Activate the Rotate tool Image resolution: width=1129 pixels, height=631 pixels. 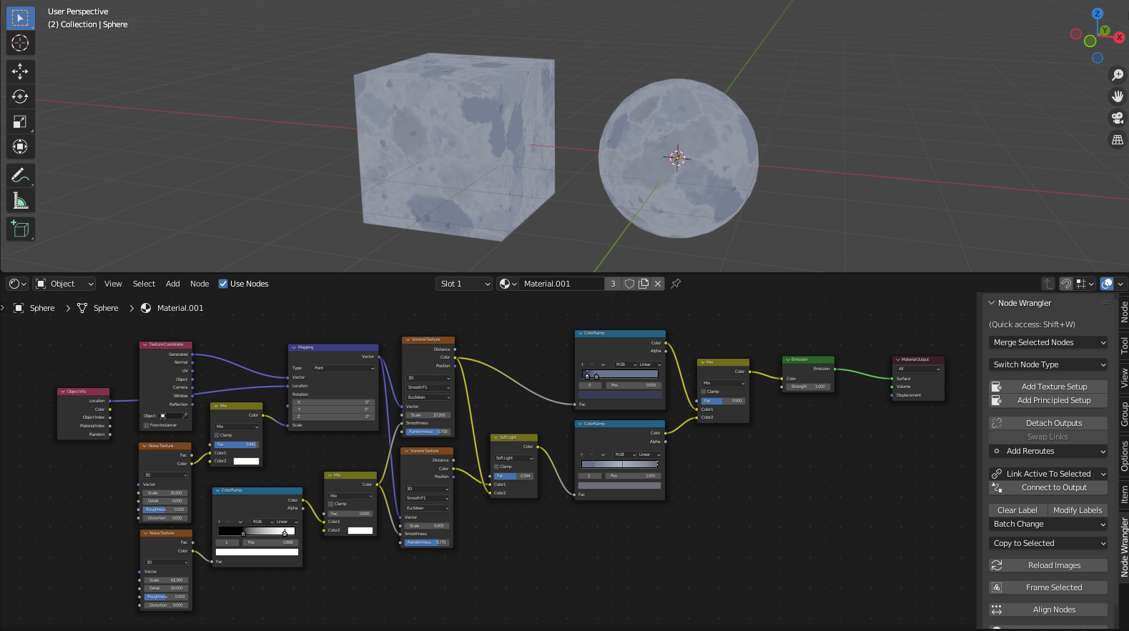[20, 96]
